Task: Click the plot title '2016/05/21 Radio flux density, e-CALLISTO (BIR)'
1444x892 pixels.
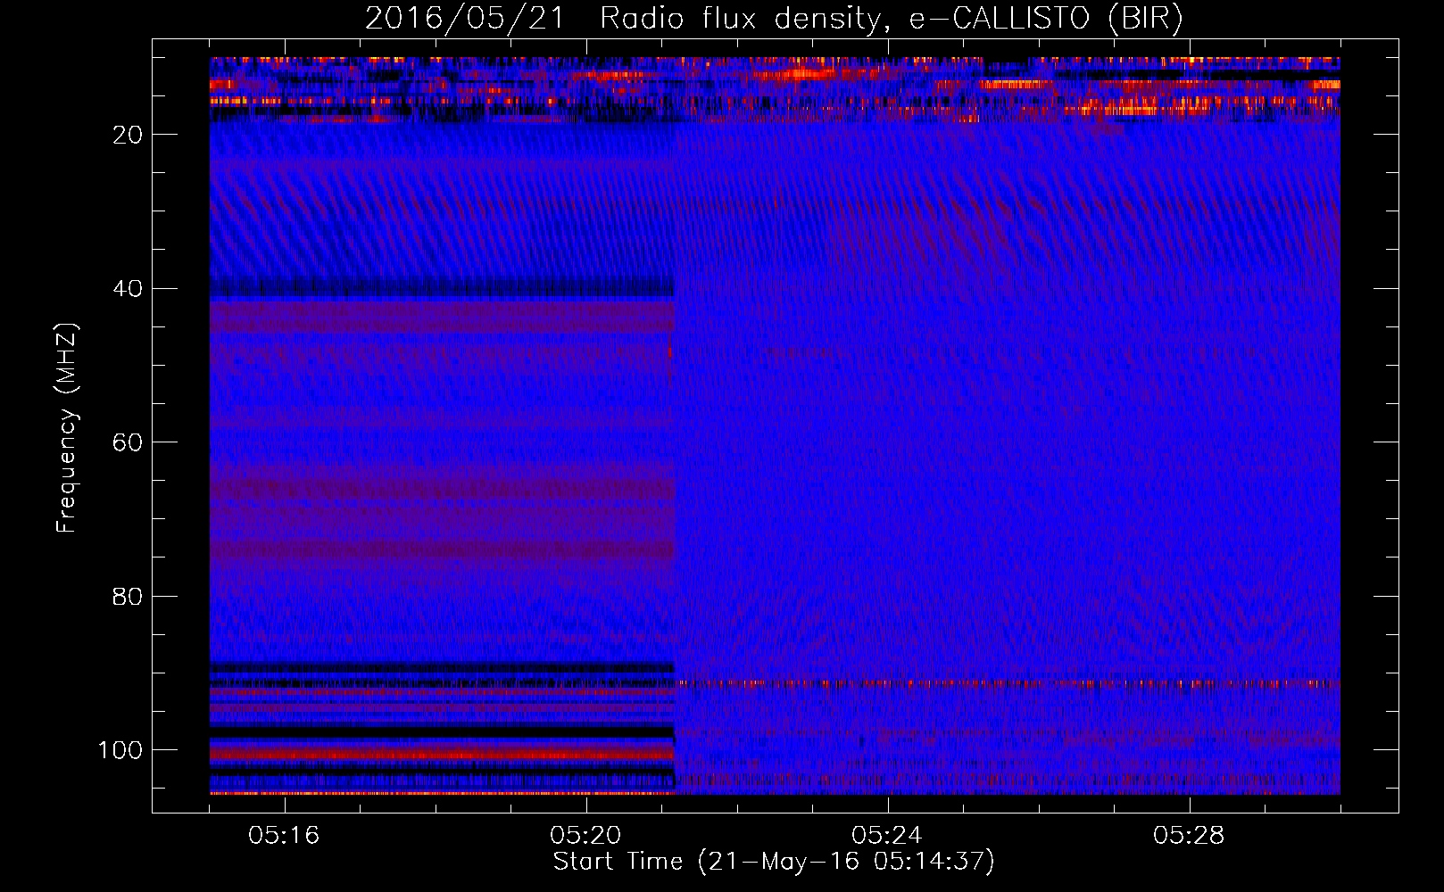Action: click(774, 18)
